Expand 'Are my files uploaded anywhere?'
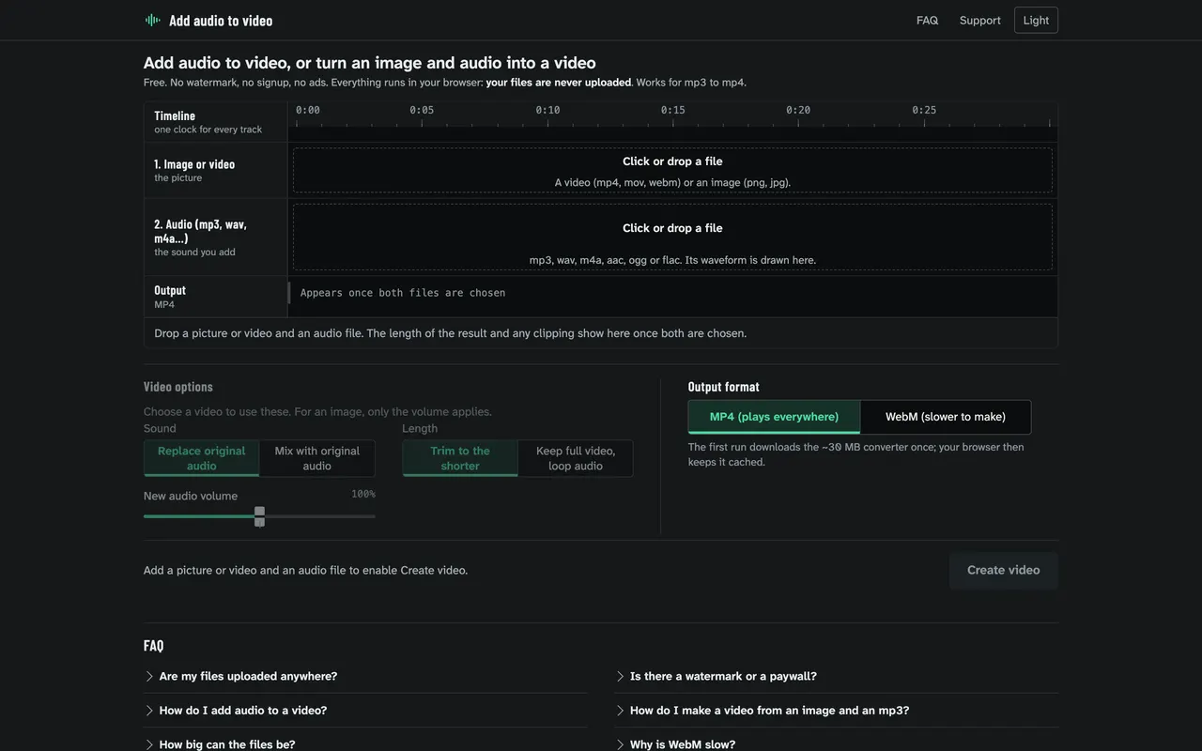Image resolution: width=1202 pixels, height=751 pixels. tap(365, 676)
